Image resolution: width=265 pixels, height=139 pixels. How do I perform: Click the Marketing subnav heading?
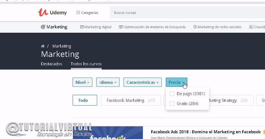pyautogui.click(x=57, y=27)
